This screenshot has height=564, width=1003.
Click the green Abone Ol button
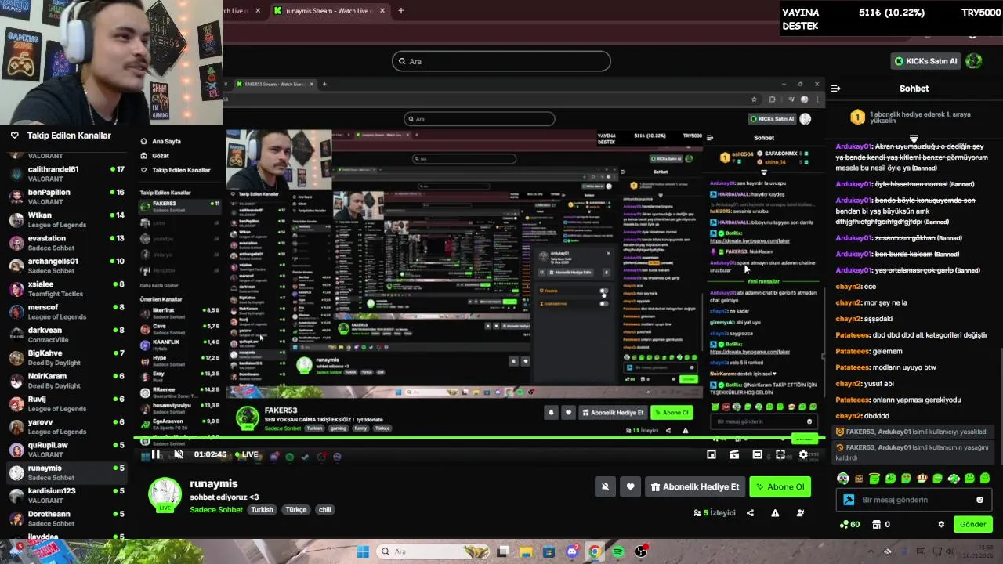[780, 487]
